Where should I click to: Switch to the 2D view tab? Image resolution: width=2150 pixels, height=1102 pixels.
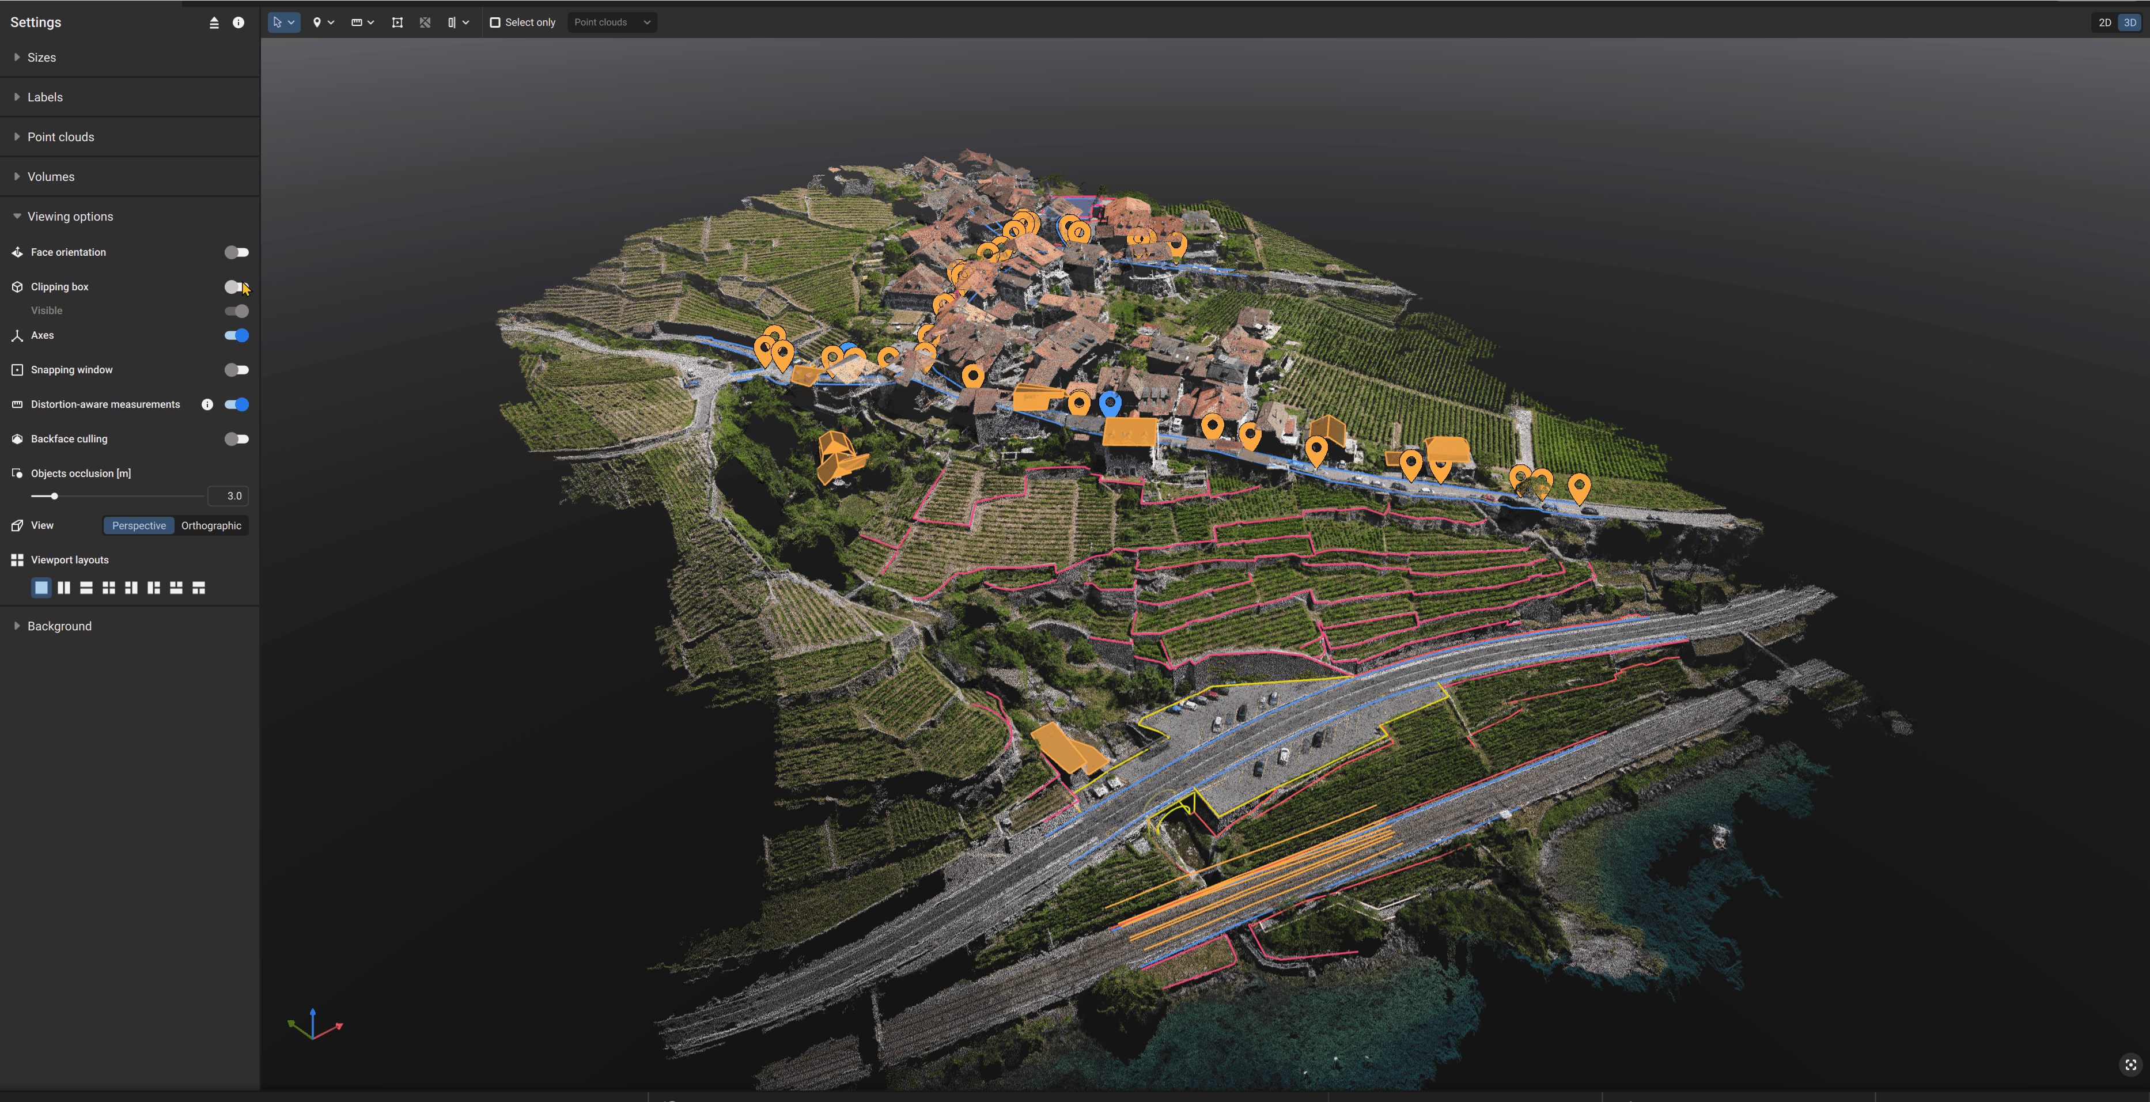pos(2104,22)
